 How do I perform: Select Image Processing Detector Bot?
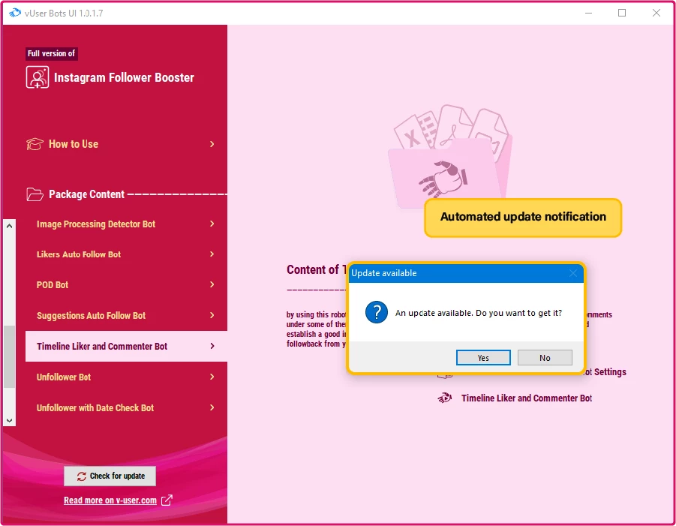[126, 224]
